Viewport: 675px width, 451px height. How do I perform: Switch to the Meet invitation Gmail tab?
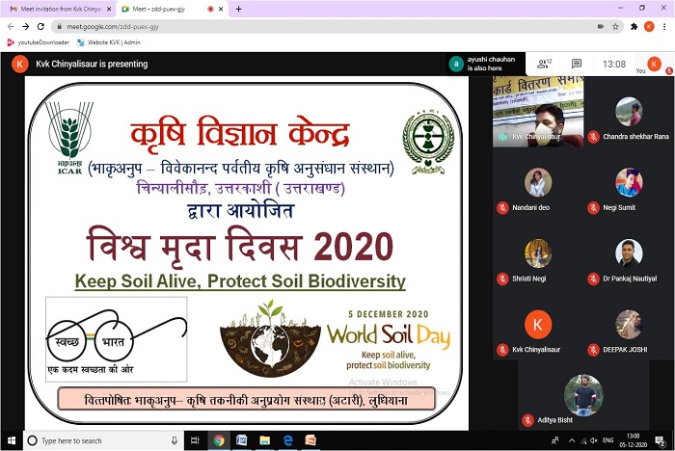tap(58, 9)
